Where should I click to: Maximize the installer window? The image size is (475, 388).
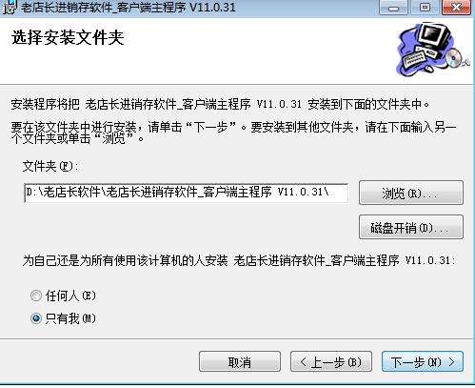(426, 7)
